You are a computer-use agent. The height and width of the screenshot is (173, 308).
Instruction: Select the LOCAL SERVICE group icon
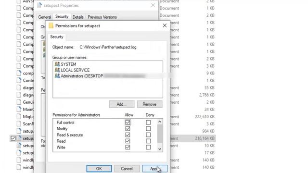pyautogui.click(x=57, y=70)
